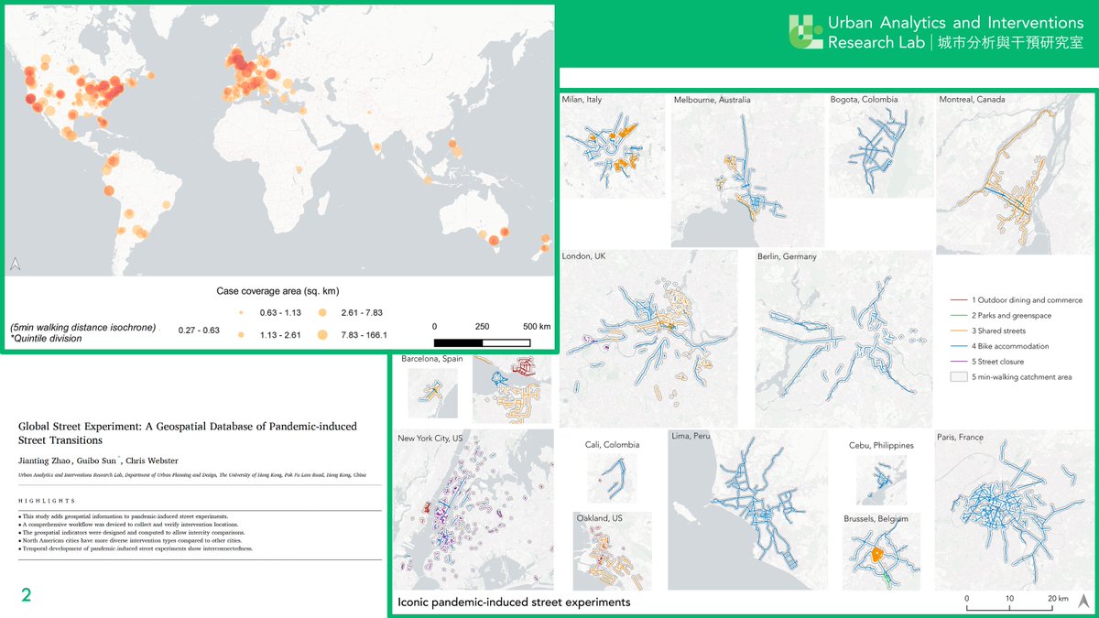The width and height of the screenshot is (1099, 618).
Task: Click the '0.27 - 0.63' legend label
Action: 200,331
